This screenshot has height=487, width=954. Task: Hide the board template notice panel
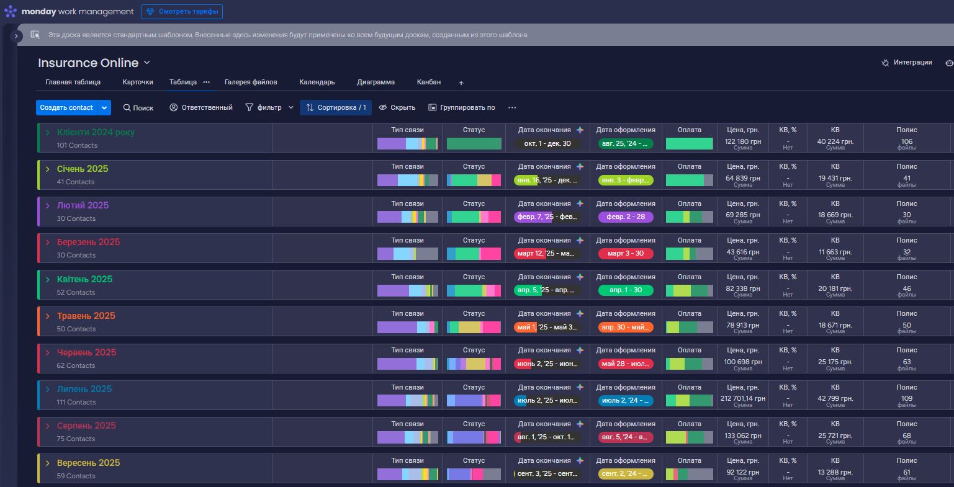[x=35, y=34]
